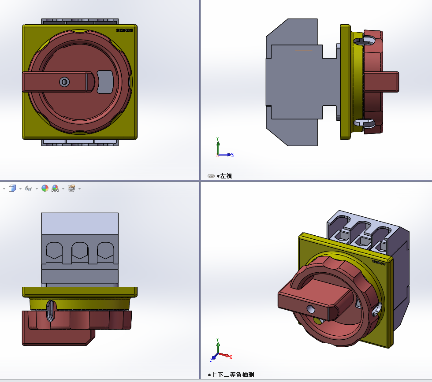Click the coordinate triad in the left view

click(x=224, y=147)
